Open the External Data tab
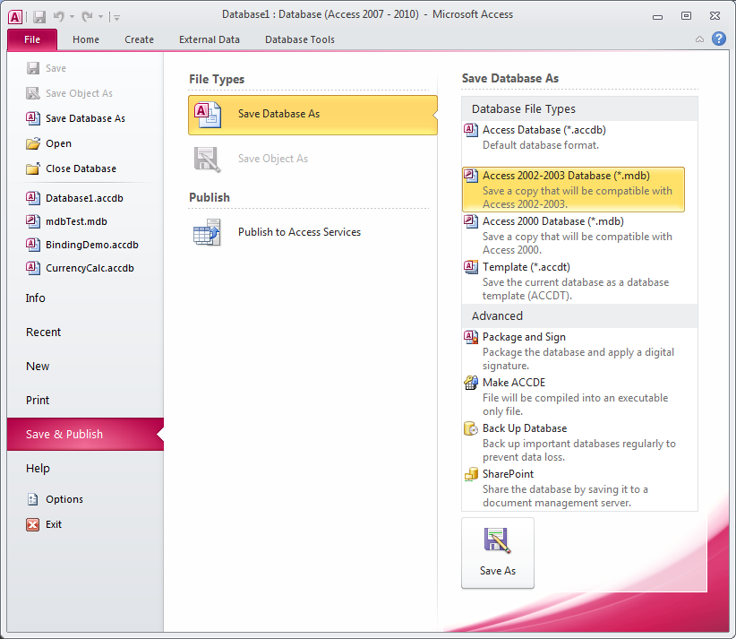The height and width of the screenshot is (639, 736). pos(209,39)
